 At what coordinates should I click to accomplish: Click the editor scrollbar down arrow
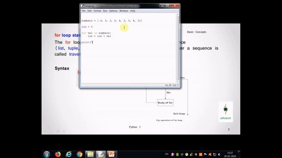click(x=178, y=81)
